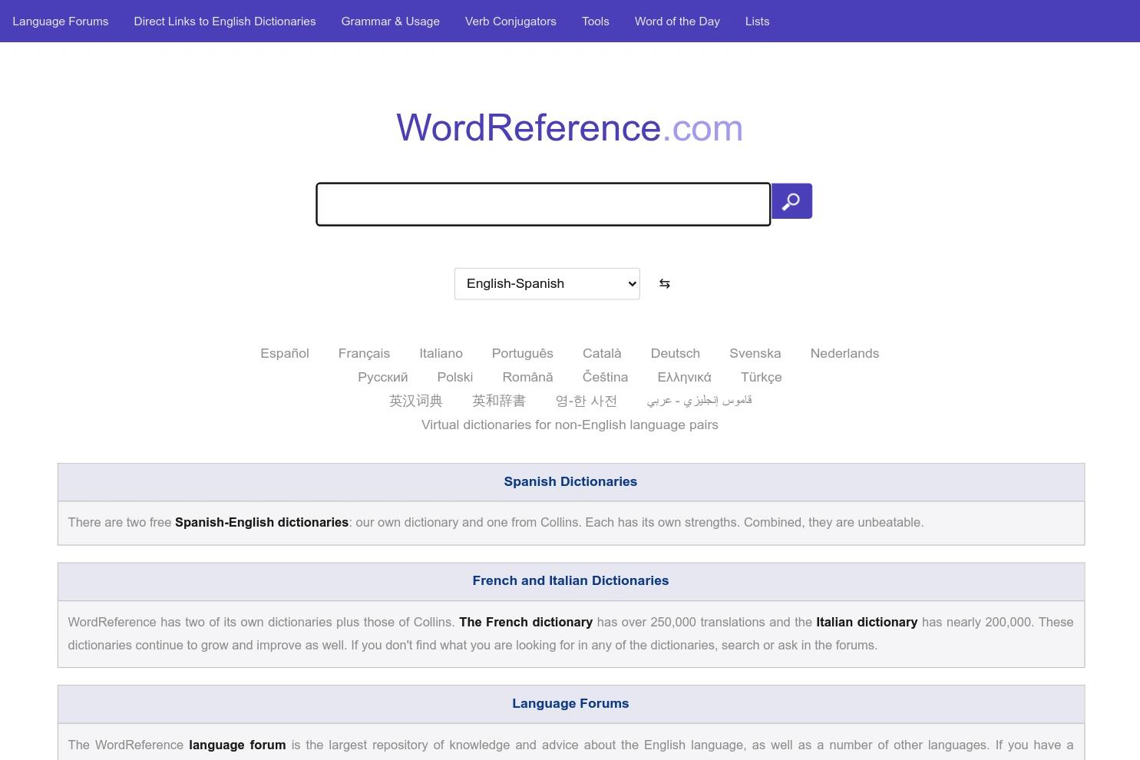Swap dictionary direction with the arrows icon

[665, 284]
